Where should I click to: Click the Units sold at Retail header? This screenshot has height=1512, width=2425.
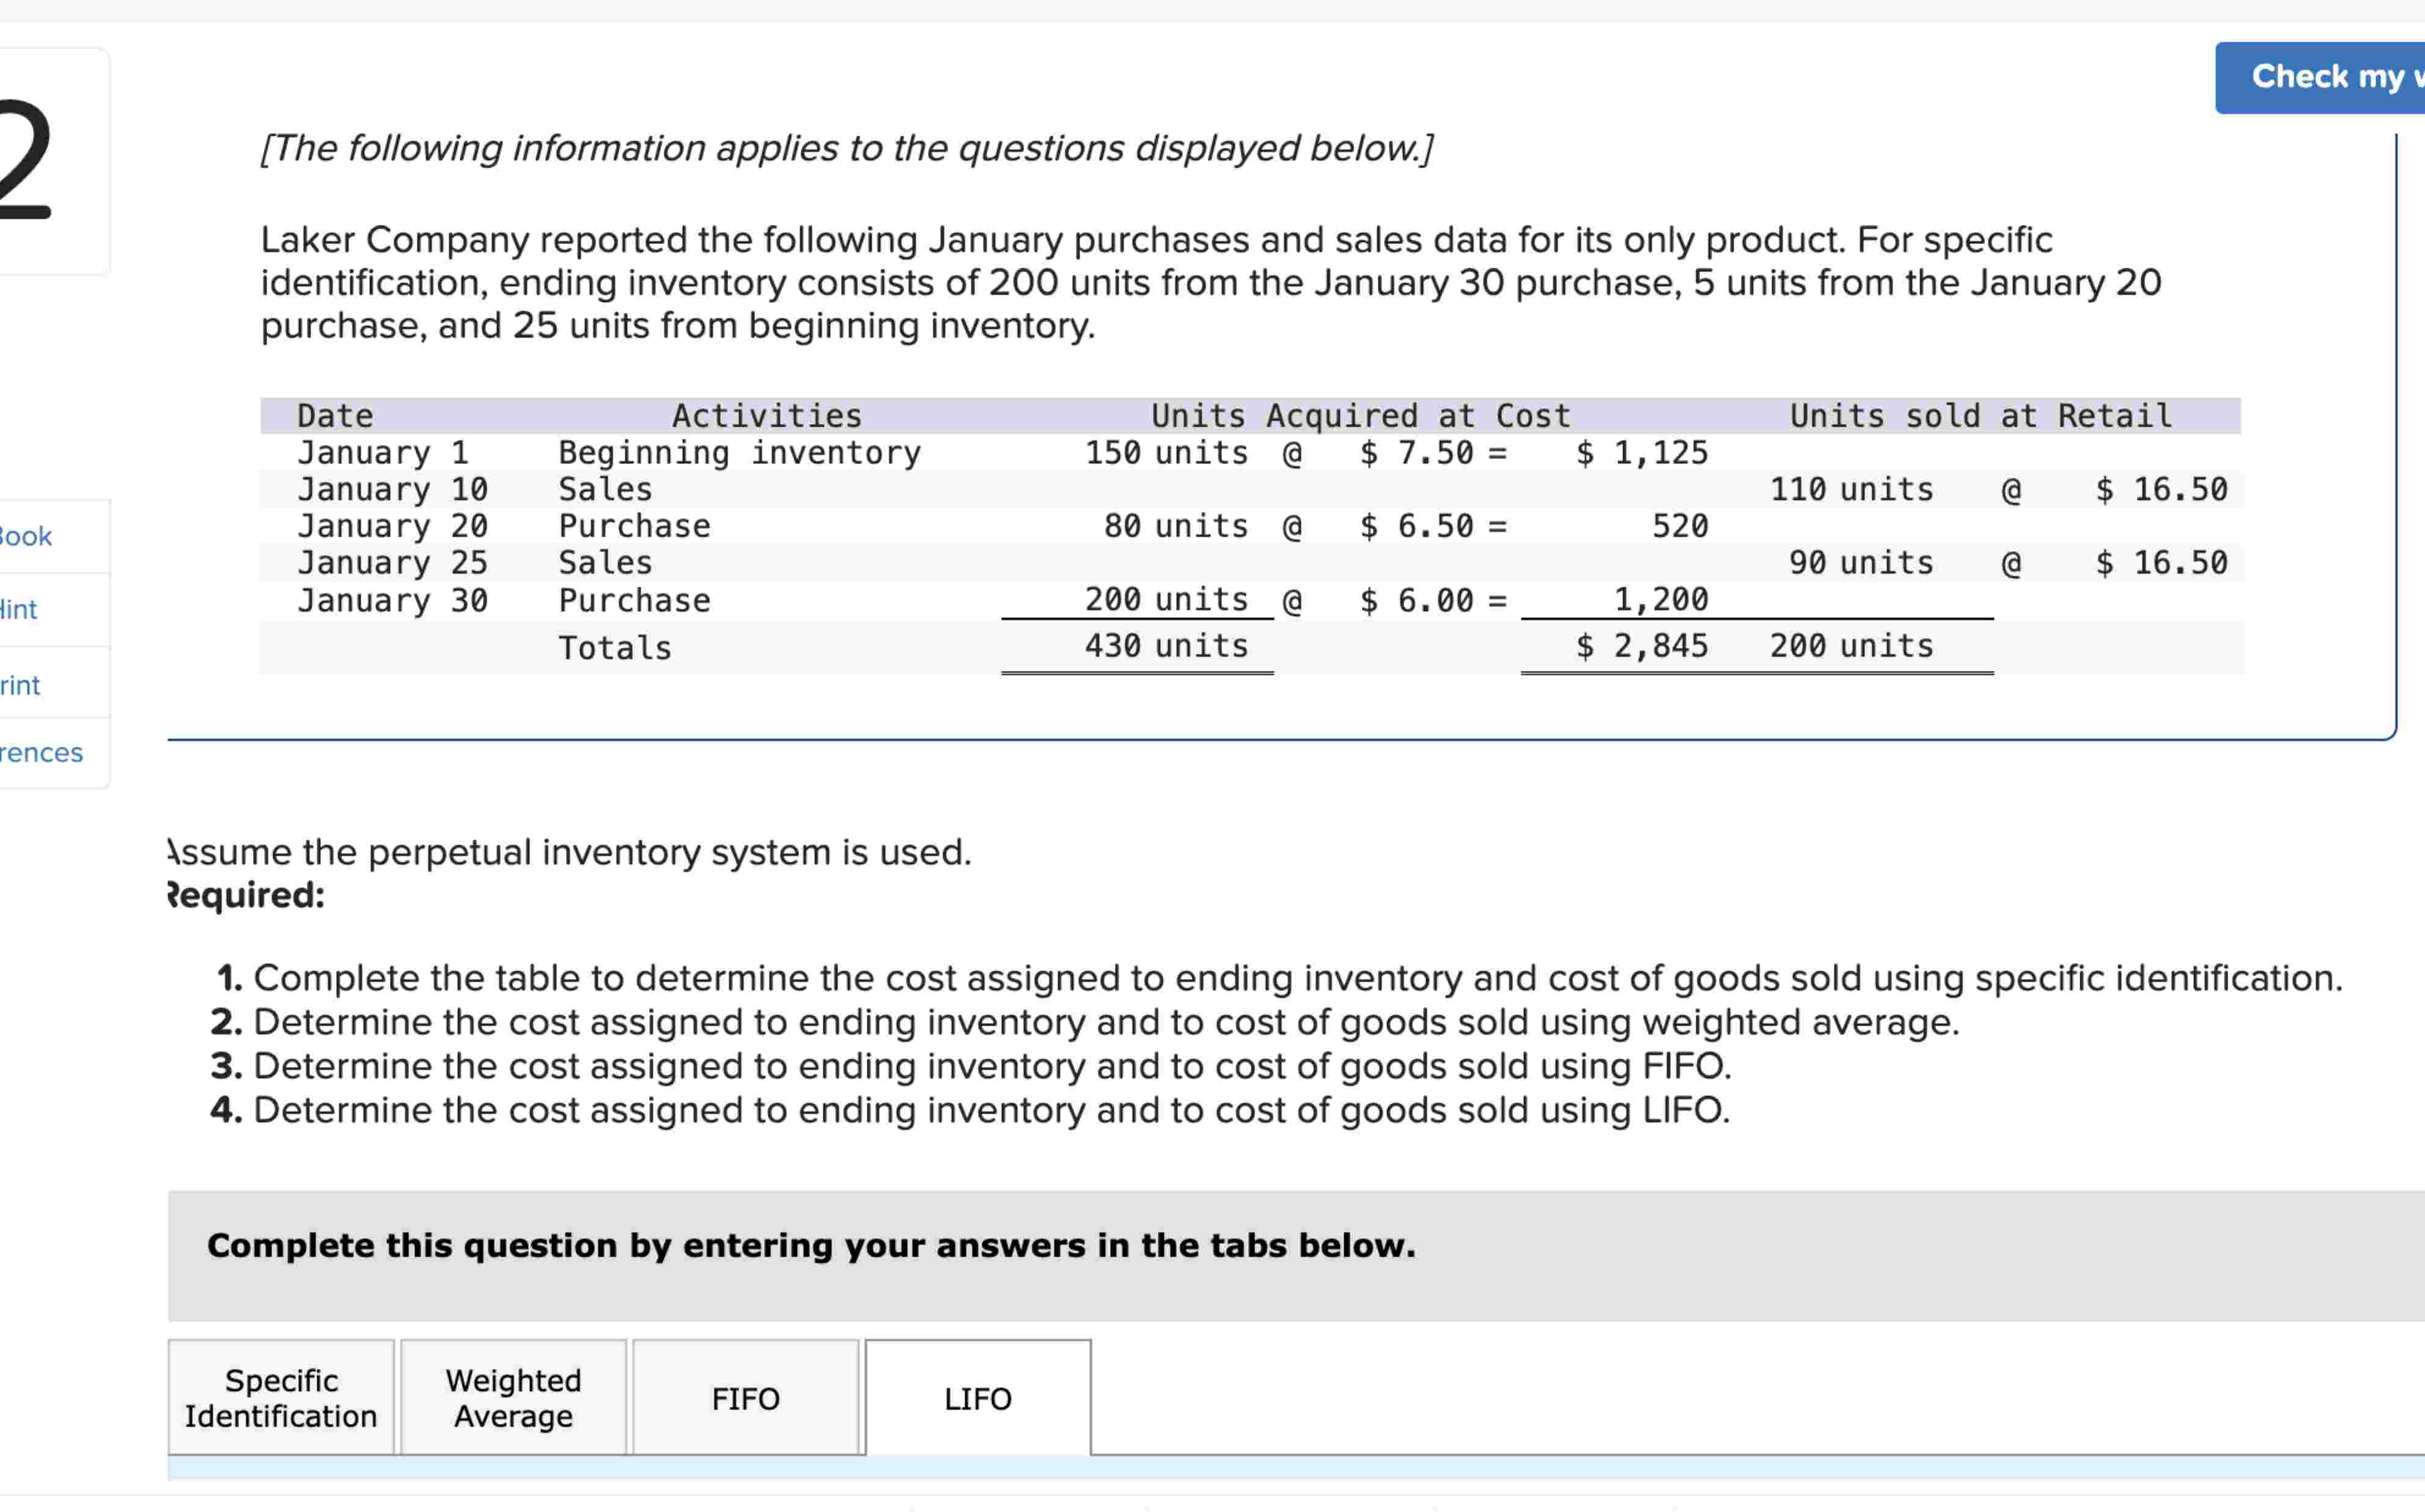tap(1980, 416)
